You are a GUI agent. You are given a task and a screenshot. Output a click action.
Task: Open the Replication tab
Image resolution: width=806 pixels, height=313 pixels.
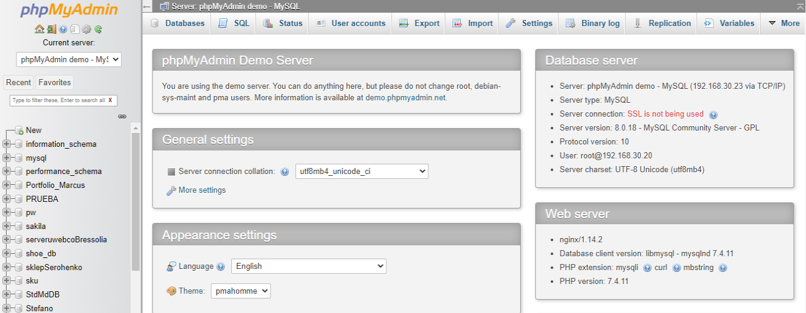click(662, 23)
